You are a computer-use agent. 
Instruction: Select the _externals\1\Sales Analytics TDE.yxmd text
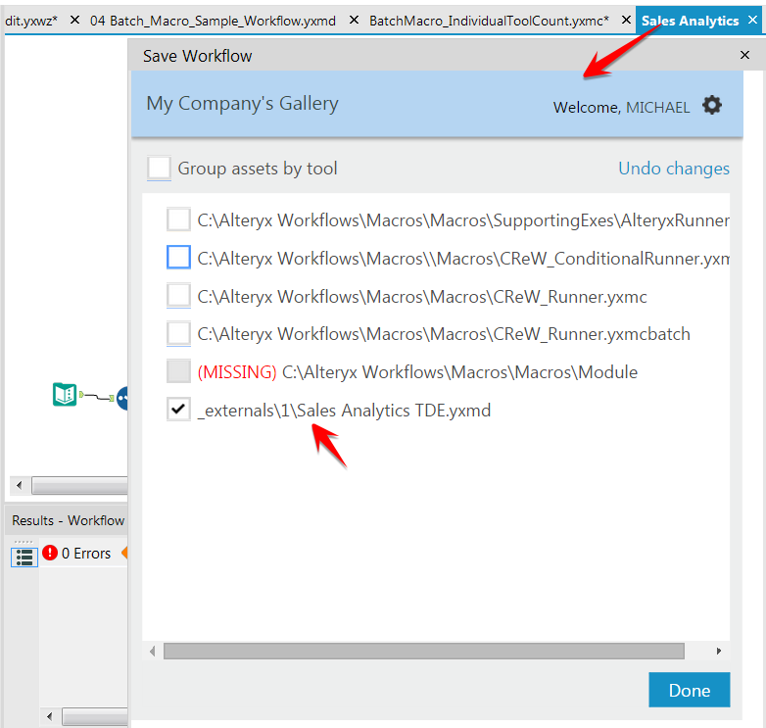point(344,411)
